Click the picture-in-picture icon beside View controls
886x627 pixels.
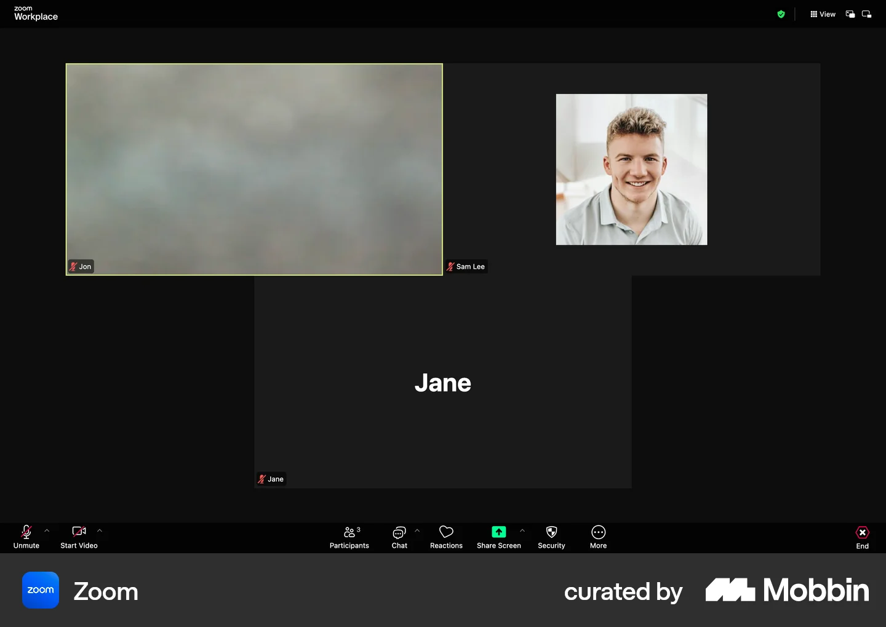coord(867,14)
